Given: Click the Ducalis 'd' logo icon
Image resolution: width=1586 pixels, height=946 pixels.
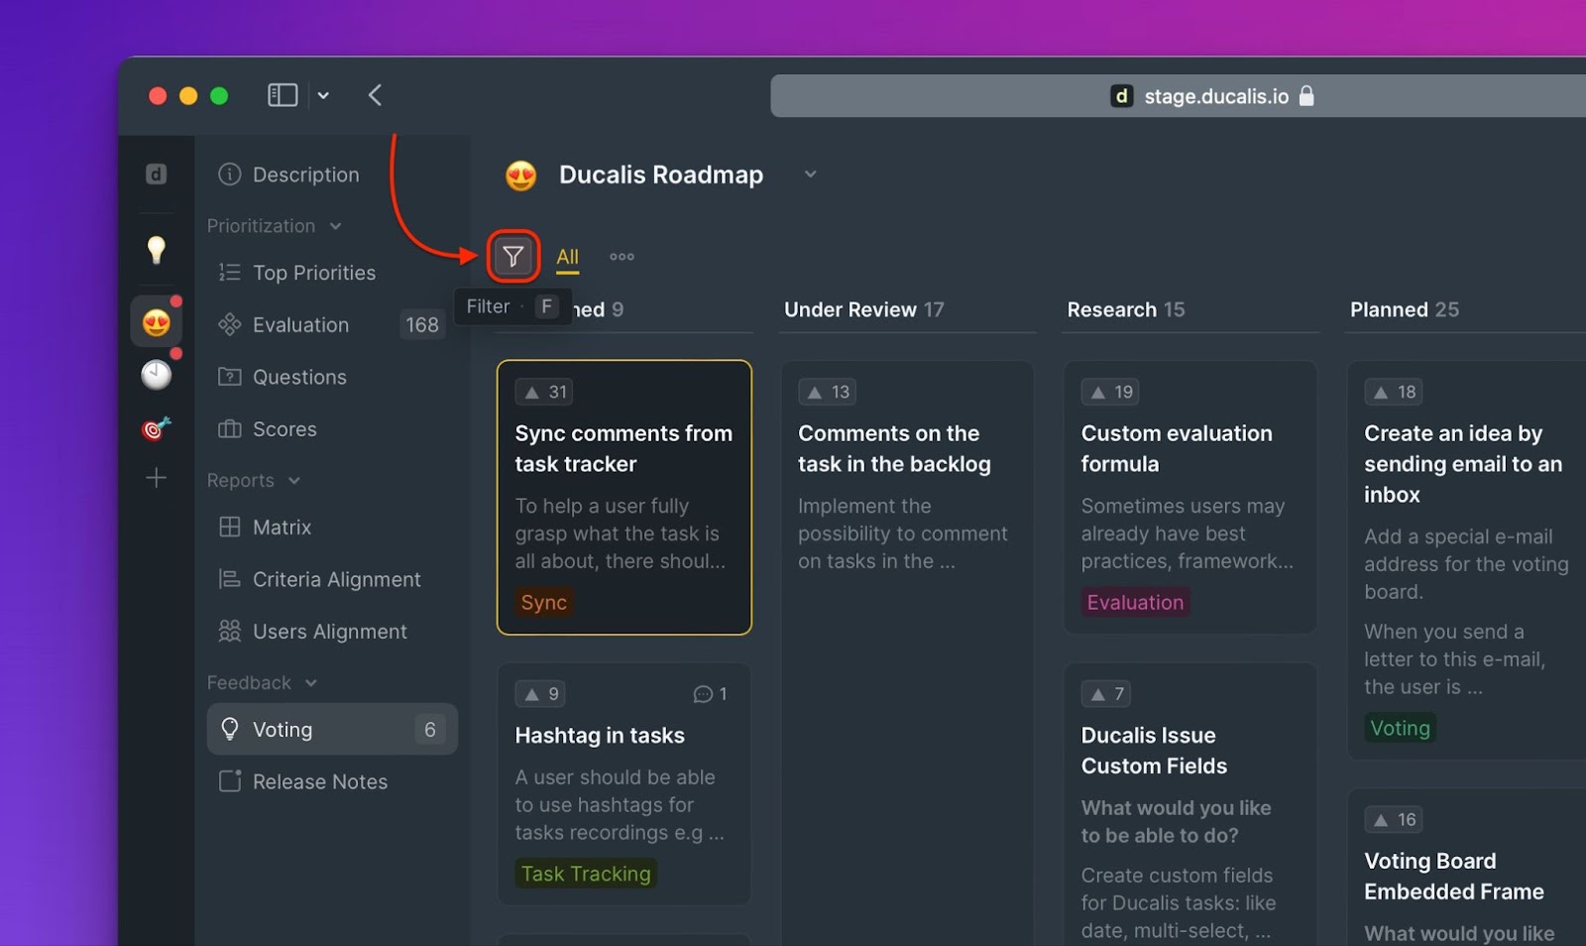Looking at the screenshot, I should click(156, 175).
